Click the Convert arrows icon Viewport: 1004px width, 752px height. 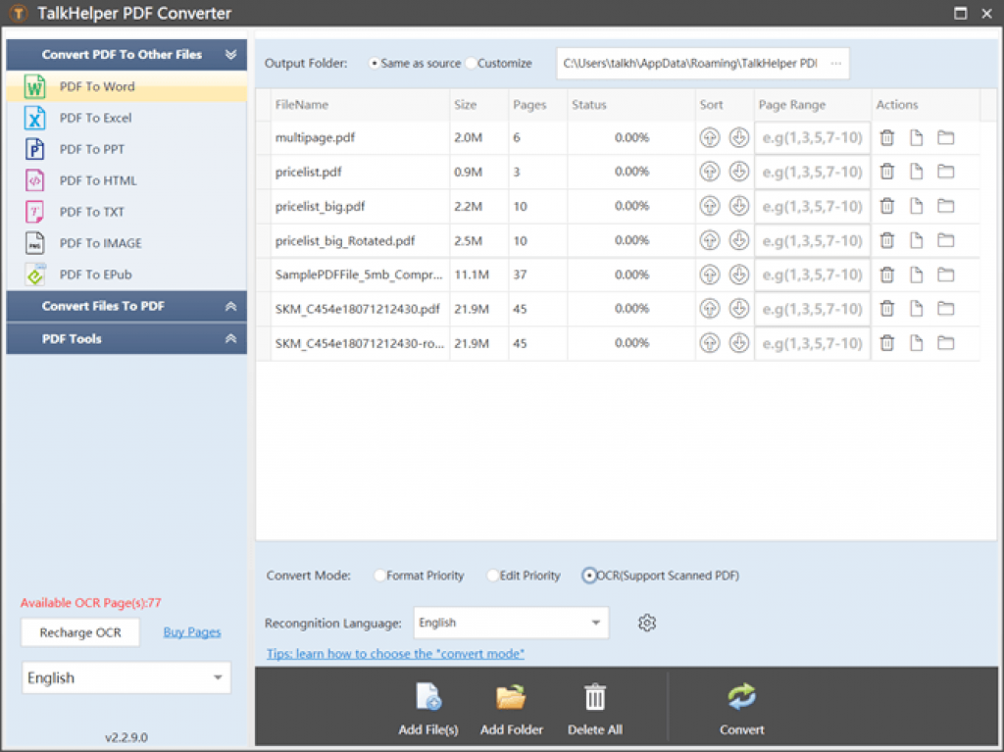742,697
